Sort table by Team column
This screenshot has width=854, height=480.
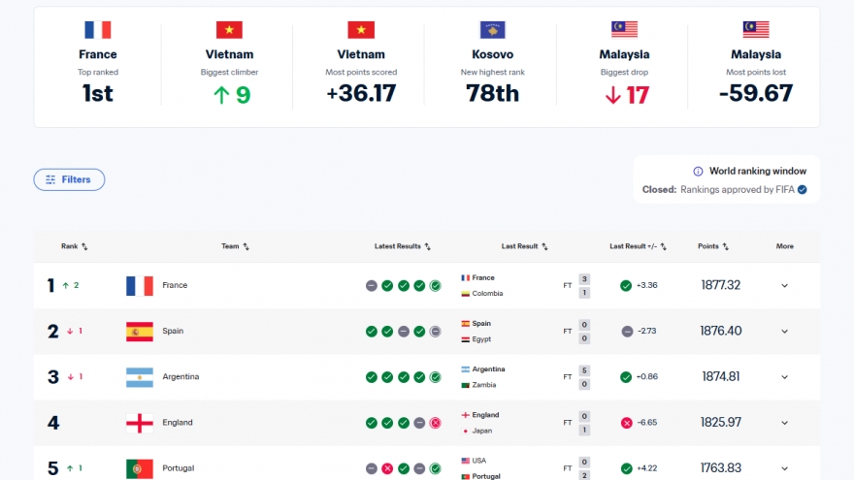[236, 246]
